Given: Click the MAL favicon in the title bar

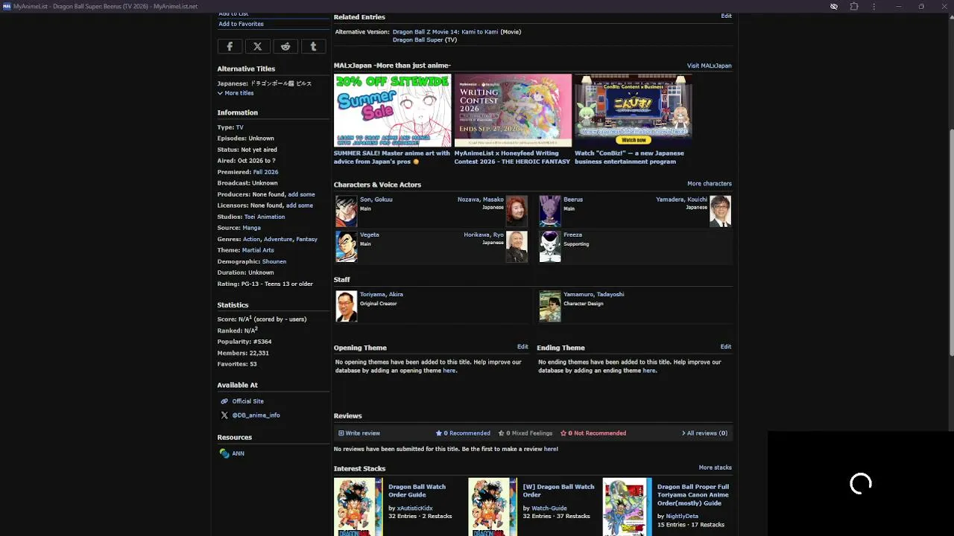Looking at the screenshot, I should 7,6.
